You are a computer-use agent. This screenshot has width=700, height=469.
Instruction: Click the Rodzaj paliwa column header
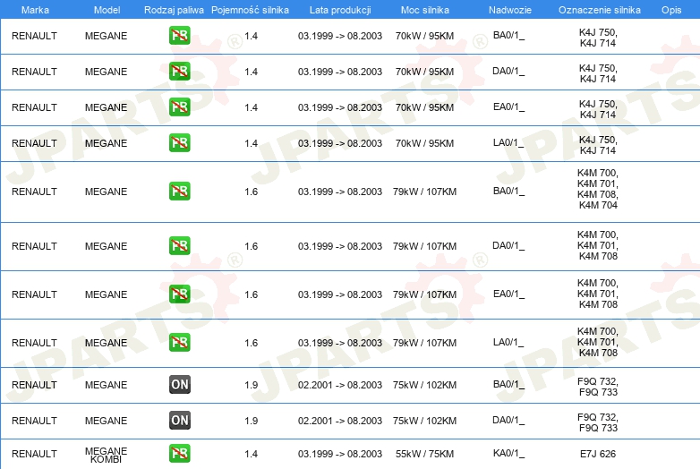point(175,10)
